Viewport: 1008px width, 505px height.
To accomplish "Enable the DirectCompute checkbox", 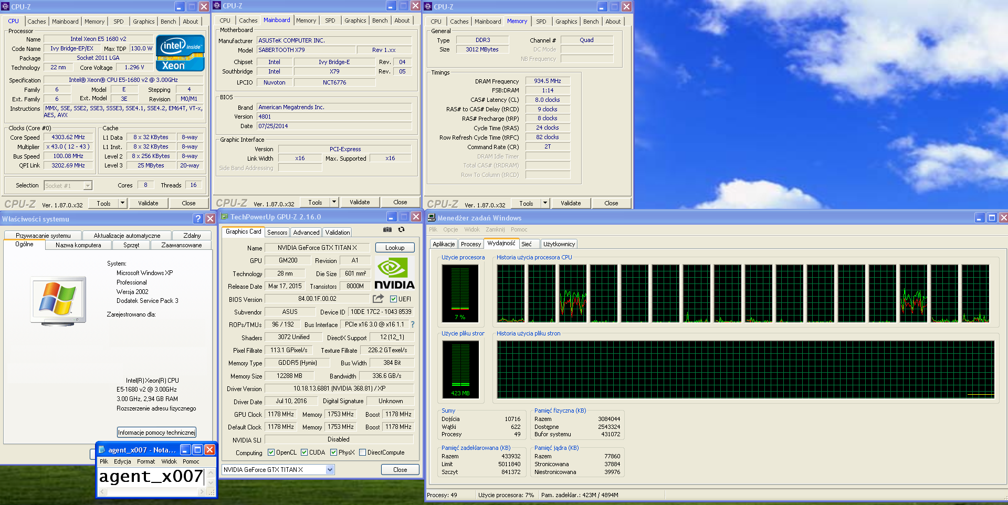I will (362, 453).
